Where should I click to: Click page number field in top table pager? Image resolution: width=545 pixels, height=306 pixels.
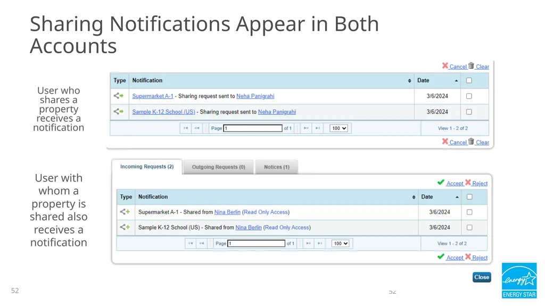pyautogui.click(x=253, y=128)
